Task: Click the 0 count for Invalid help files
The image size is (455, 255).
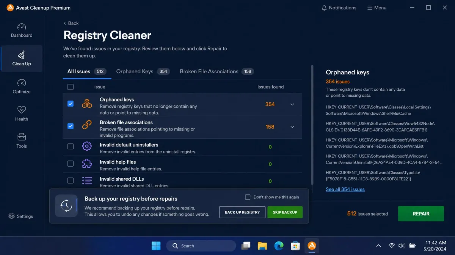Action: click(x=270, y=164)
